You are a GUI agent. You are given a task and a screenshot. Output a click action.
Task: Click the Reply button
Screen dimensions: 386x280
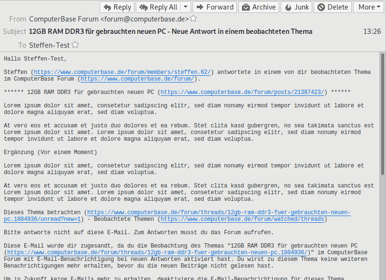tap(117, 7)
